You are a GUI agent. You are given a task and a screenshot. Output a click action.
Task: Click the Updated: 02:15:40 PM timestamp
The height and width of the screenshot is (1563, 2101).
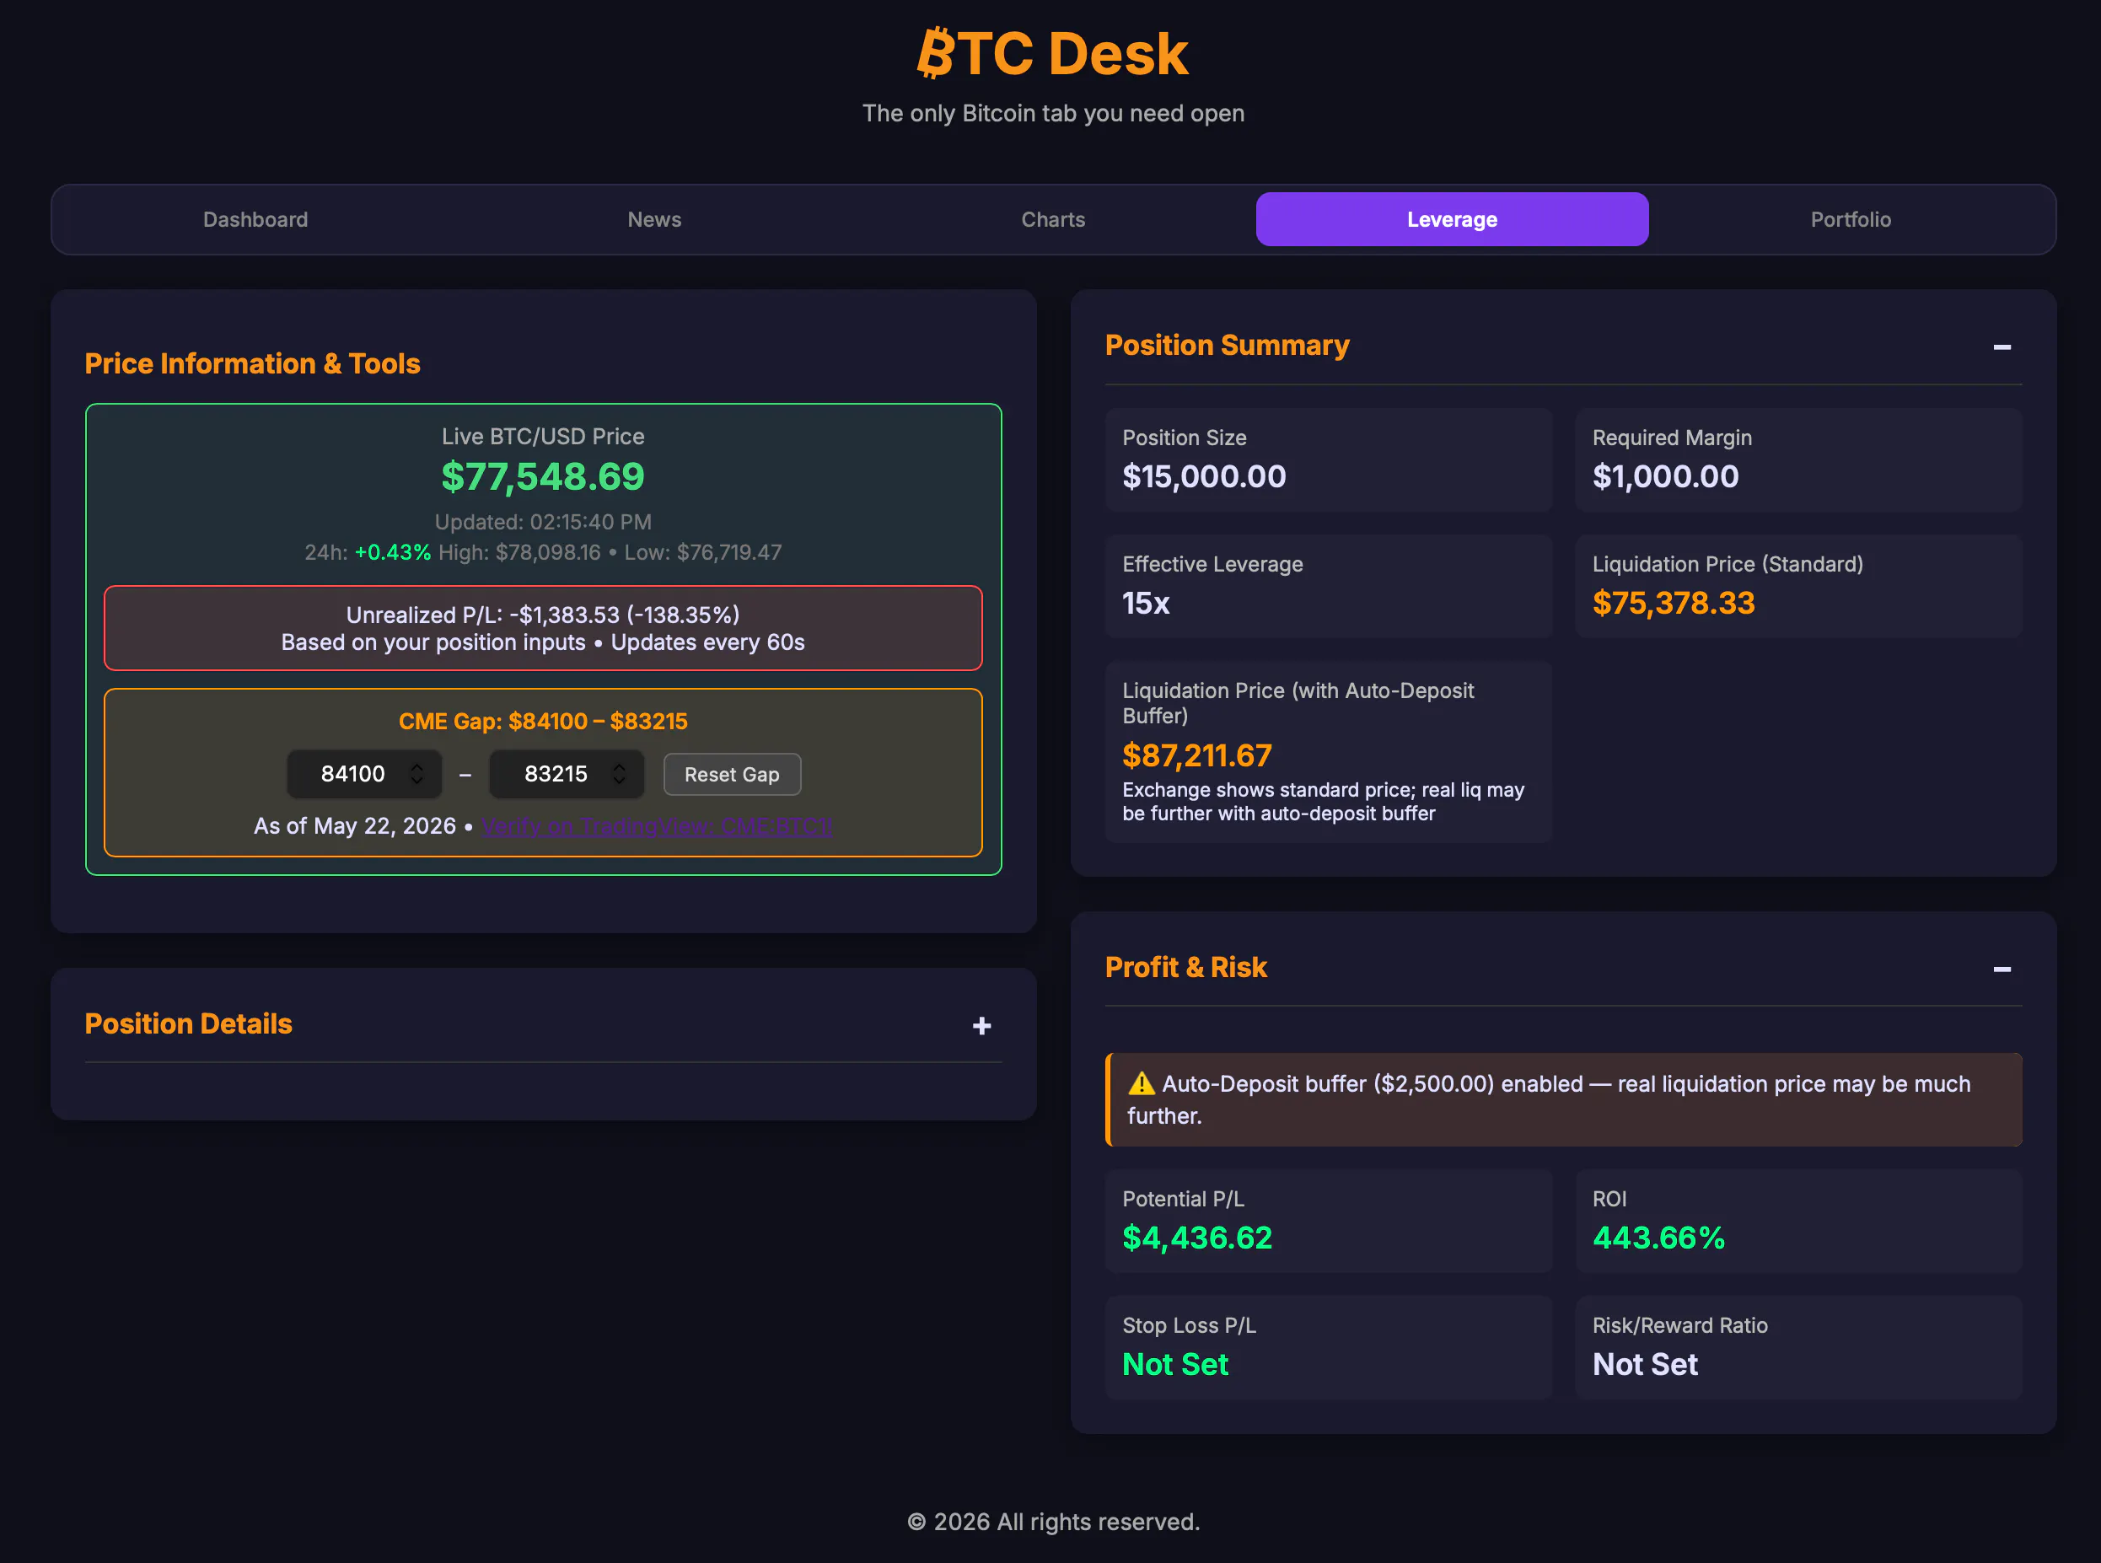543,522
